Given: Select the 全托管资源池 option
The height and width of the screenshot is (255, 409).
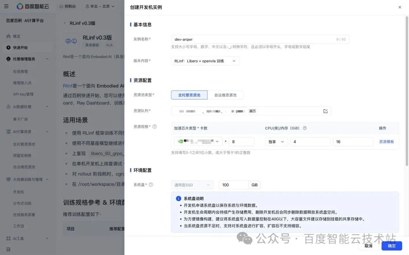Looking at the screenshot, I should (189, 95).
